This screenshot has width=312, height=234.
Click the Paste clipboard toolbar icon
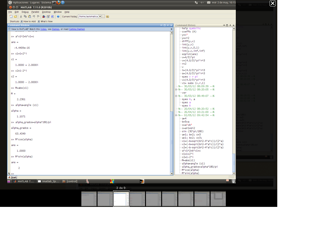click(x=30, y=16)
